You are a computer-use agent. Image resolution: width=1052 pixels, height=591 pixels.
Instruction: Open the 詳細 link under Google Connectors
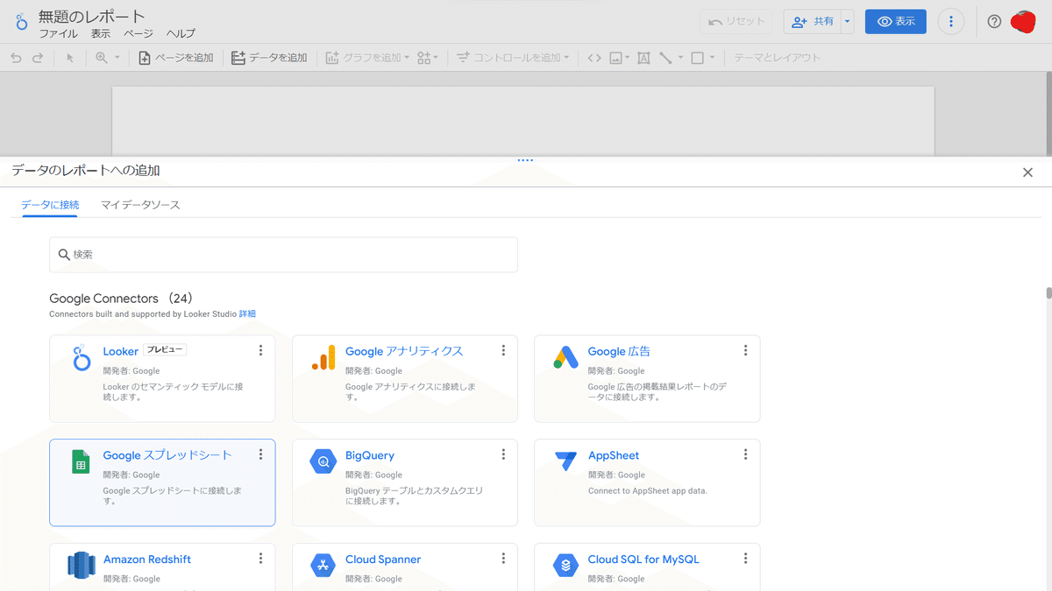point(248,313)
